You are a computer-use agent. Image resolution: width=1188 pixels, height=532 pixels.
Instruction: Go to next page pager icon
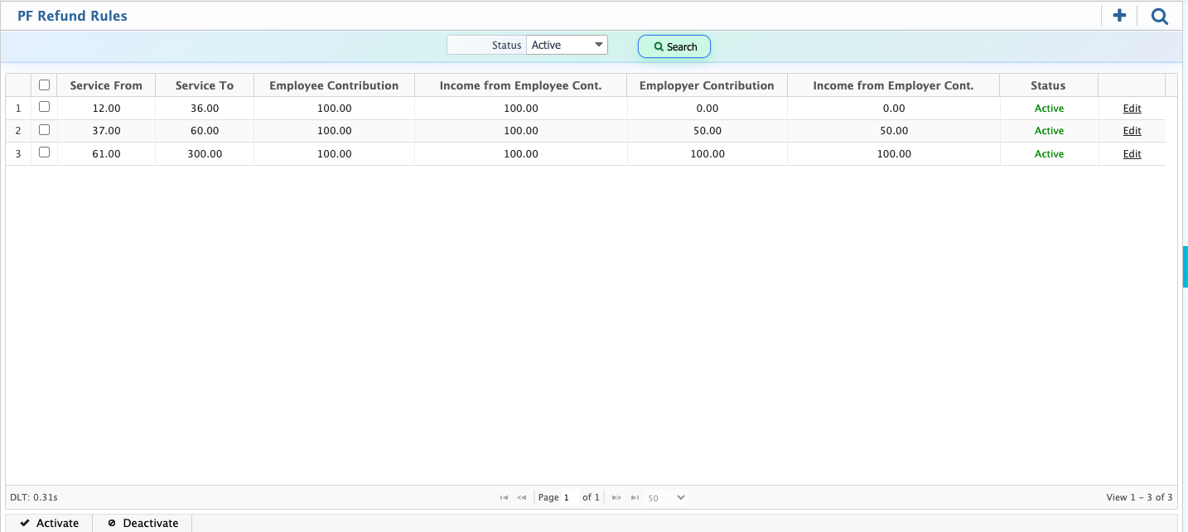coord(616,497)
